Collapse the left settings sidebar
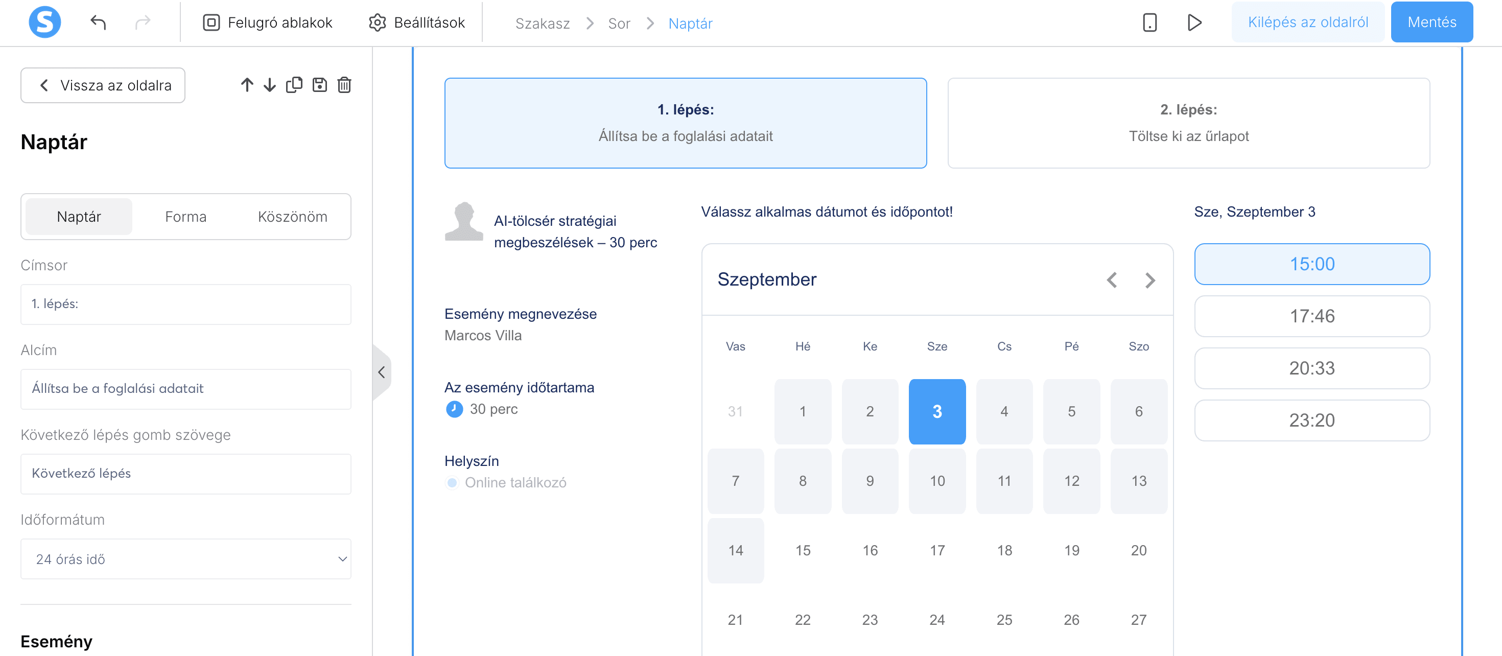The height and width of the screenshot is (656, 1502). point(382,371)
